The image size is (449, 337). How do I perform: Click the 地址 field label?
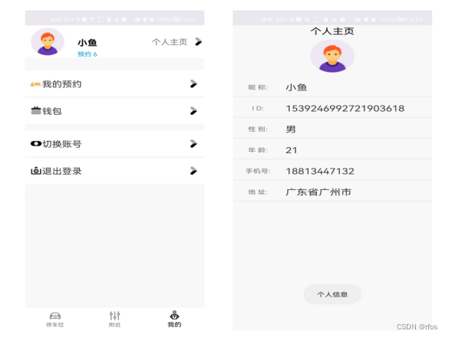point(258,192)
